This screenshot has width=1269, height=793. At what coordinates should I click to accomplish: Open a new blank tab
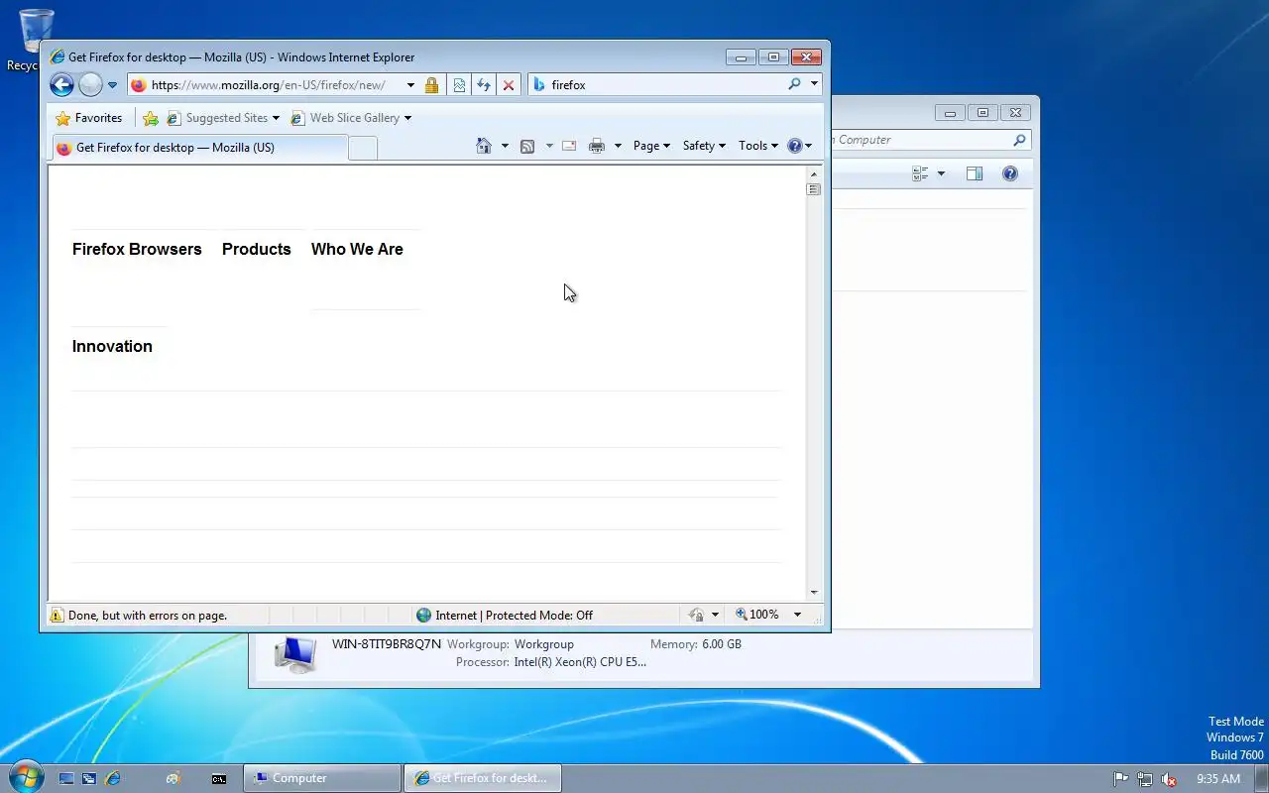pos(363,149)
